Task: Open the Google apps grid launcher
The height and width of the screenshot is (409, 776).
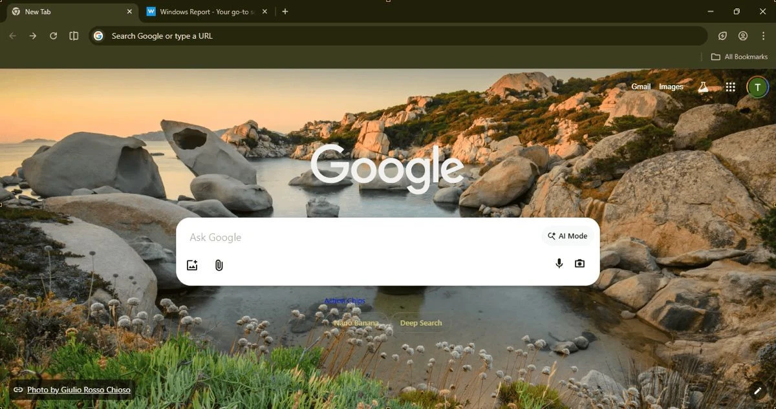Action: pyautogui.click(x=730, y=86)
